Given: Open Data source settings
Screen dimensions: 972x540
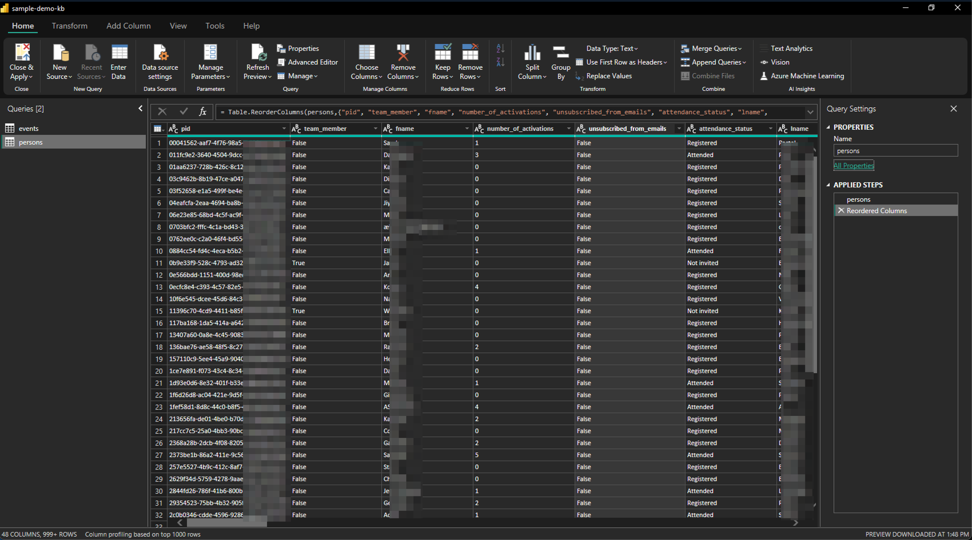Looking at the screenshot, I should pyautogui.click(x=160, y=62).
